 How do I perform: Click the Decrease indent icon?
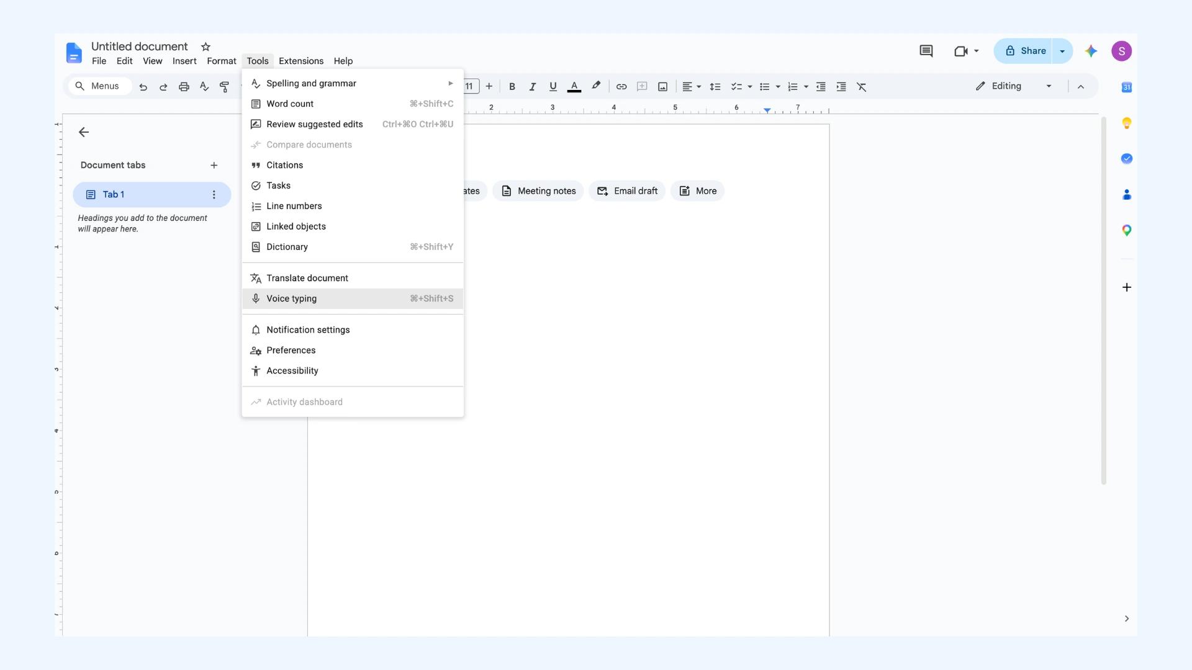[821, 87]
